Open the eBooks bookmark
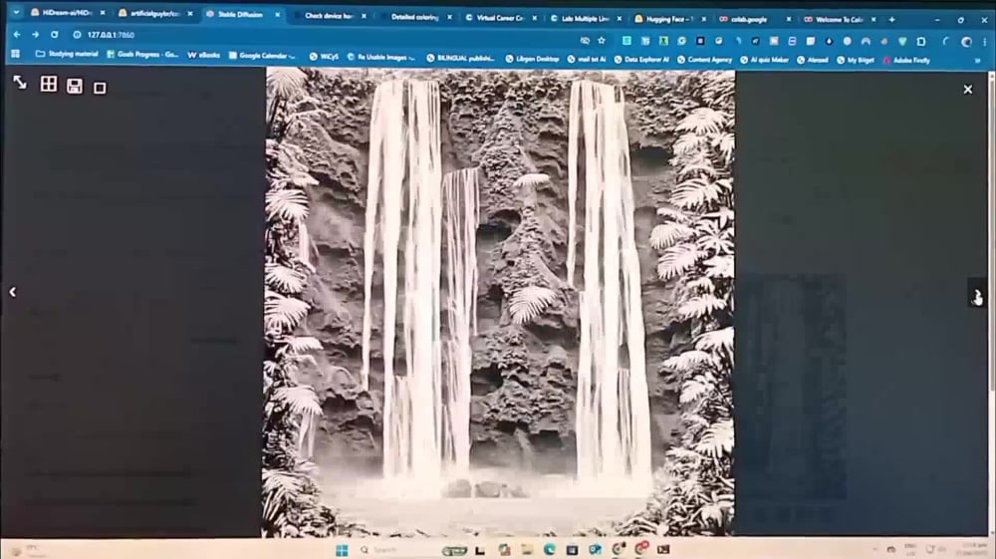Viewport: 996px width, 559px height. [x=204, y=55]
